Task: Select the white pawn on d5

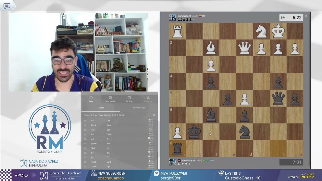Action: point(245,99)
